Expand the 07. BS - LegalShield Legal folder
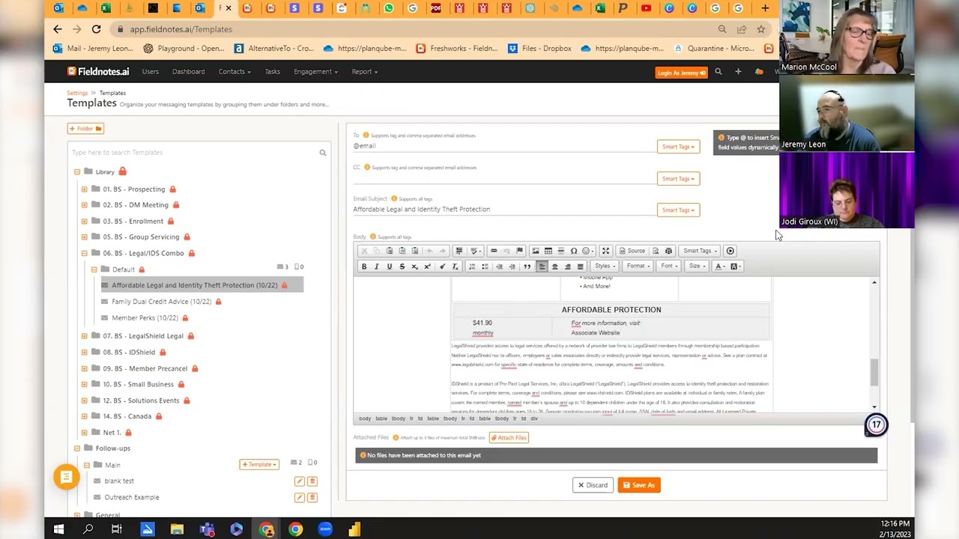 (85, 336)
